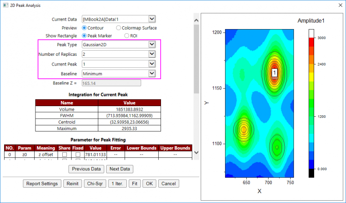Click the Value header in parameter table
Viewport: 346px width, 203px height.
pos(95,148)
